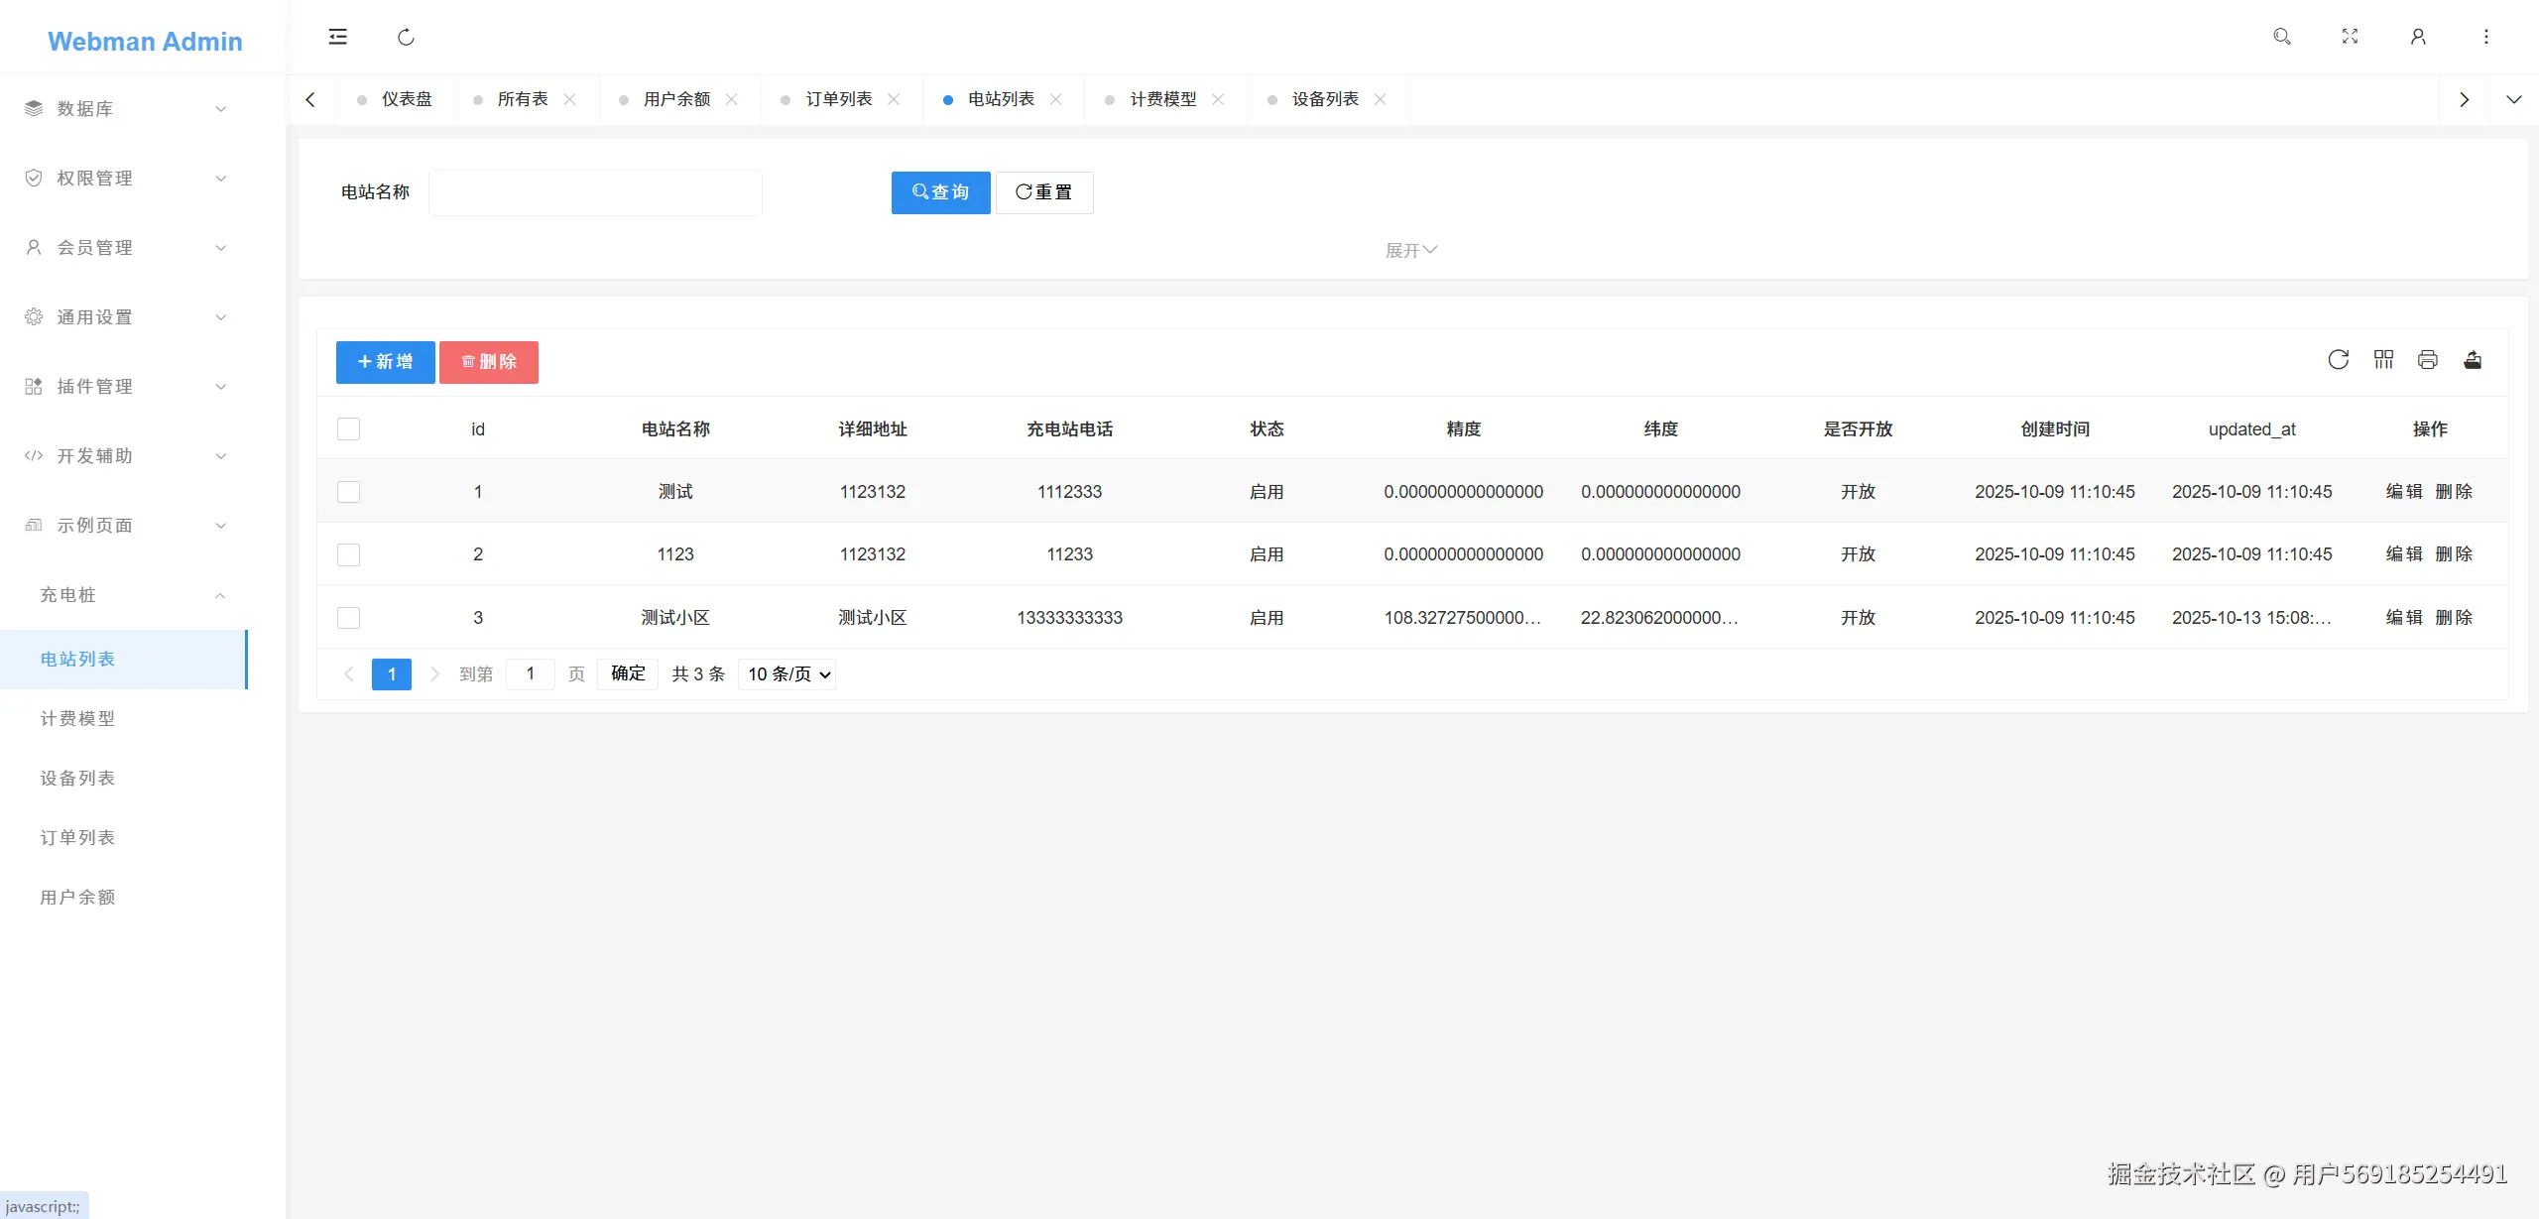Enter fullscreen using the expand icon

(2350, 37)
